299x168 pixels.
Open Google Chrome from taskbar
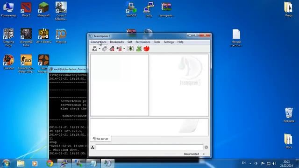(x=50, y=163)
